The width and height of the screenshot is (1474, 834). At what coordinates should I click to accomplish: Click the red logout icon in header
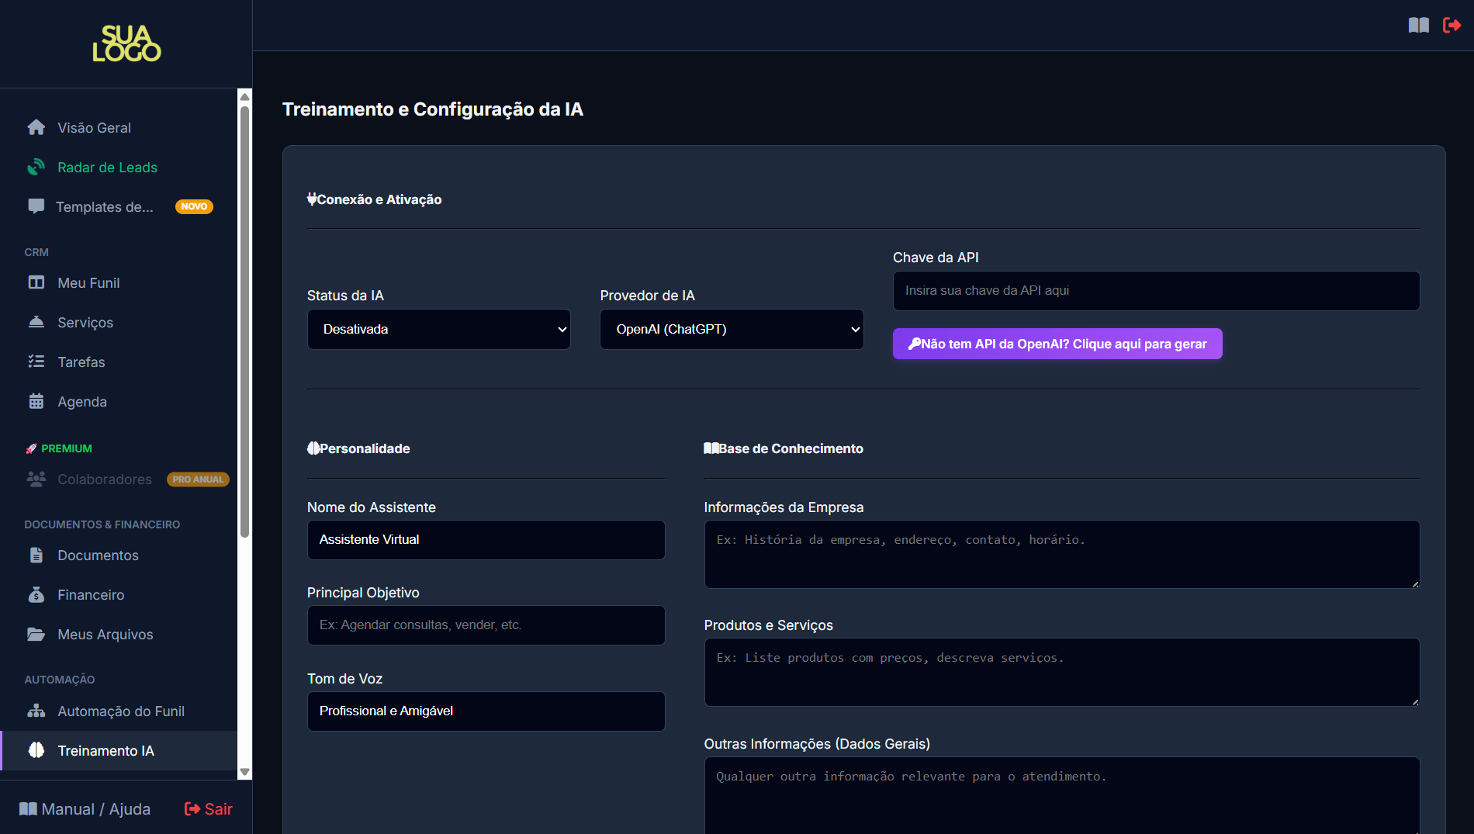(1452, 26)
